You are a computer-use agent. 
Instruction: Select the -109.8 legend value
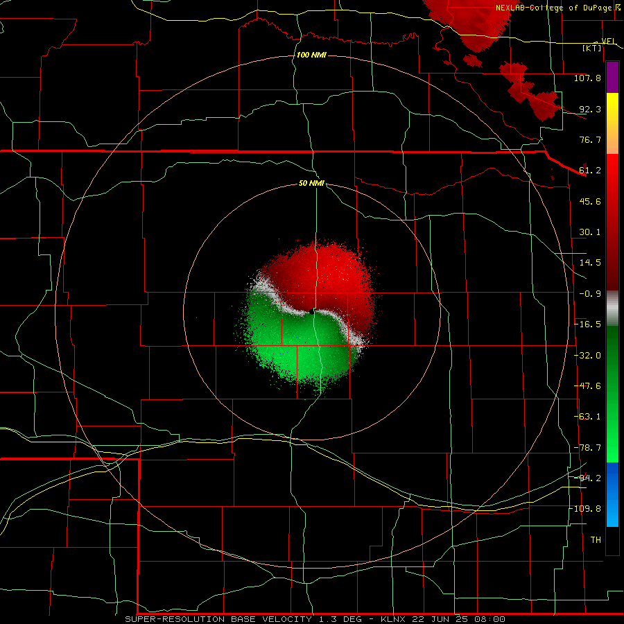point(585,509)
